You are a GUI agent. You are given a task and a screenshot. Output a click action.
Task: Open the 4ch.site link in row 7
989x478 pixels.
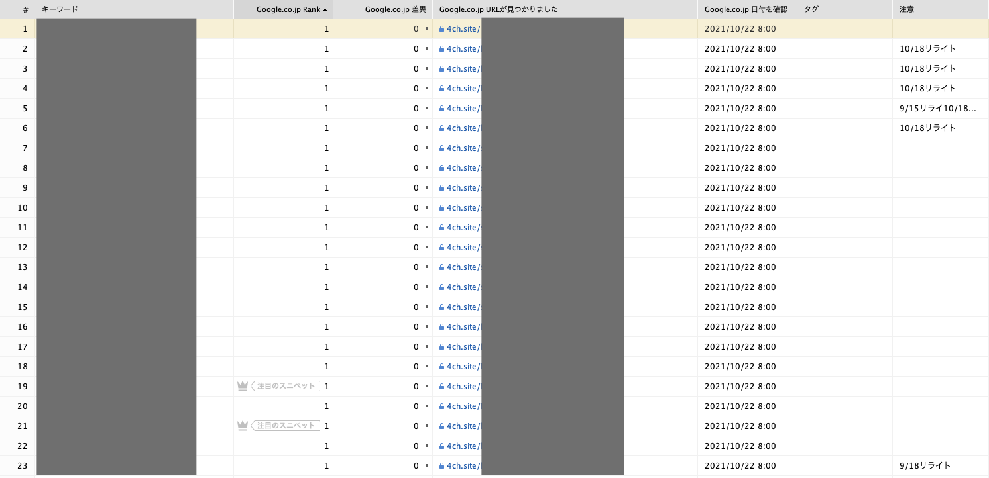(463, 148)
